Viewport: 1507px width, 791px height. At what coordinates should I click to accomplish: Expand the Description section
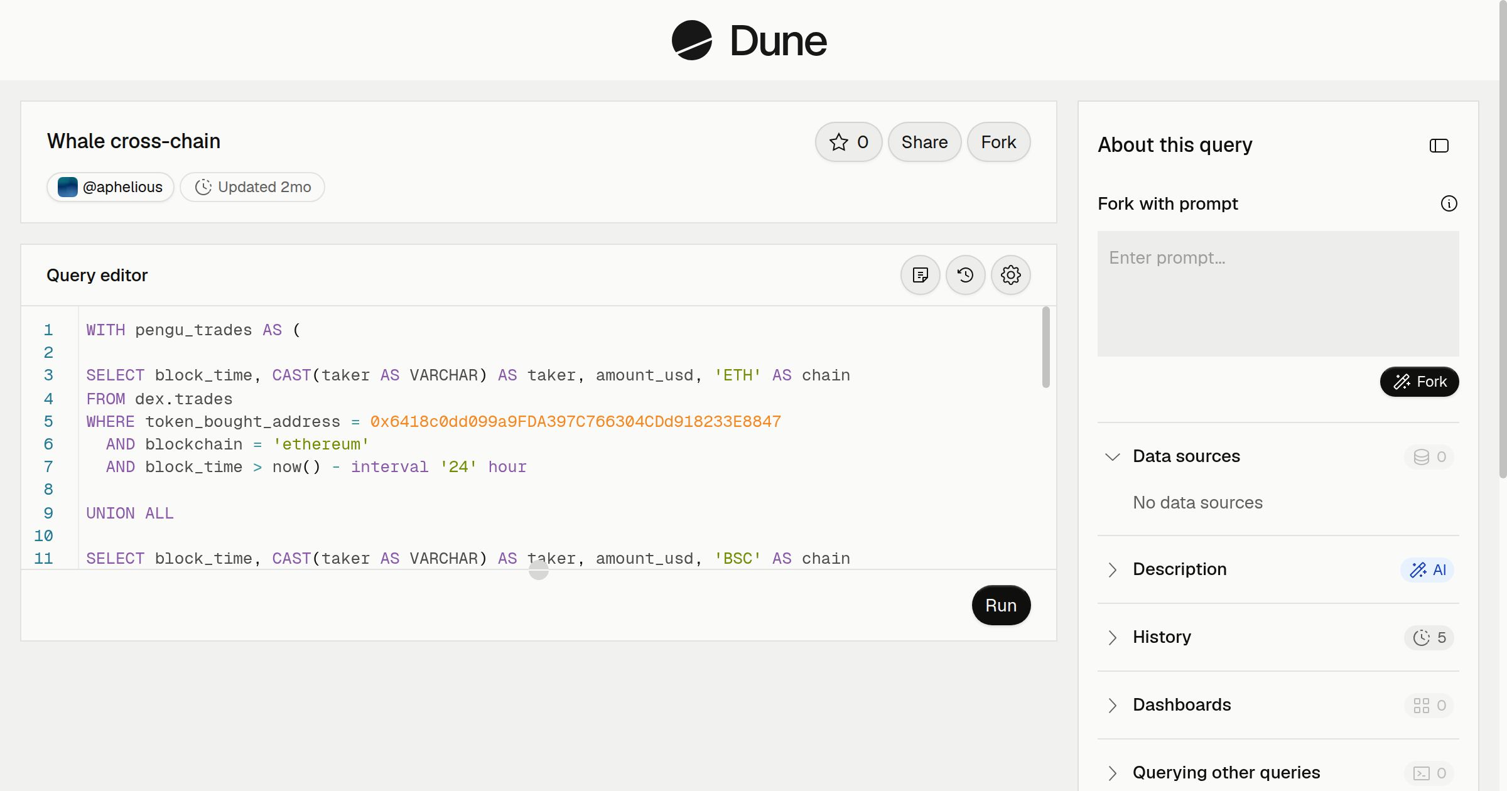[1112, 569]
